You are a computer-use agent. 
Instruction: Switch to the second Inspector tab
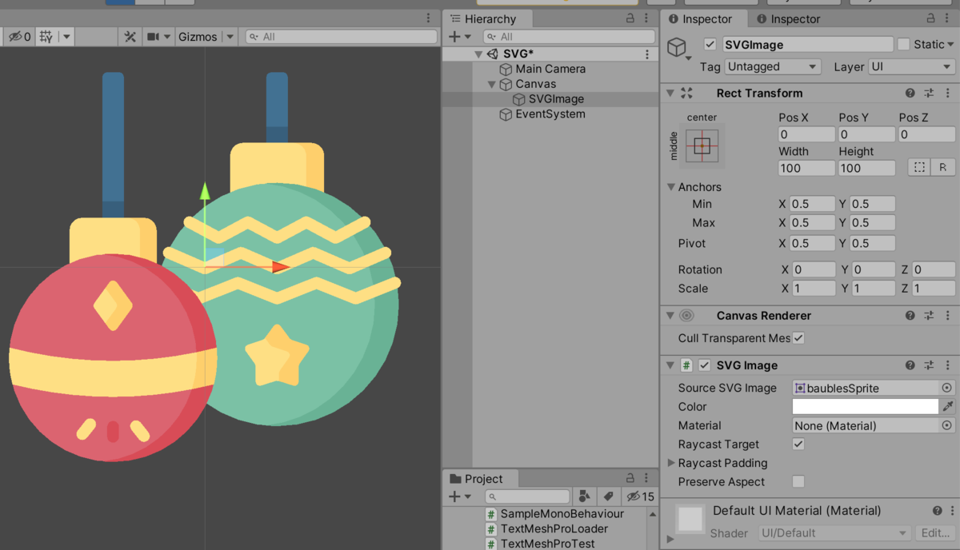(x=787, y=18)
